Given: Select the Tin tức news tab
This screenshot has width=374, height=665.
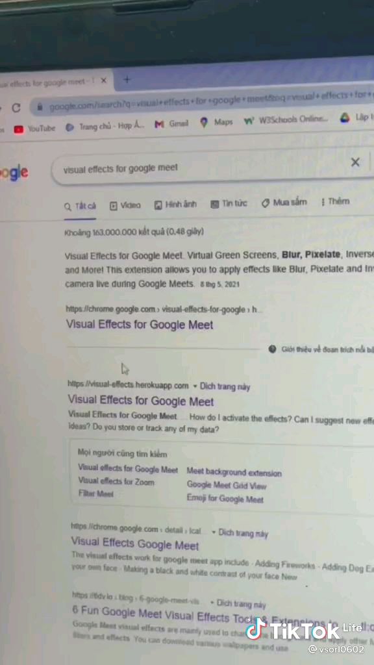Looking at the screenshot, I should tap(229, 203).
